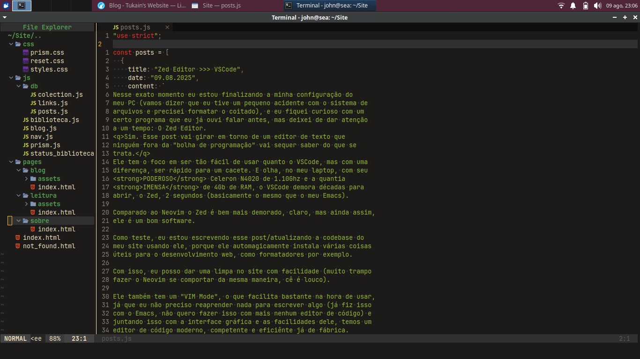Click the JS icon next to links.js
The image size is (640, 359).
pos(33,103)
